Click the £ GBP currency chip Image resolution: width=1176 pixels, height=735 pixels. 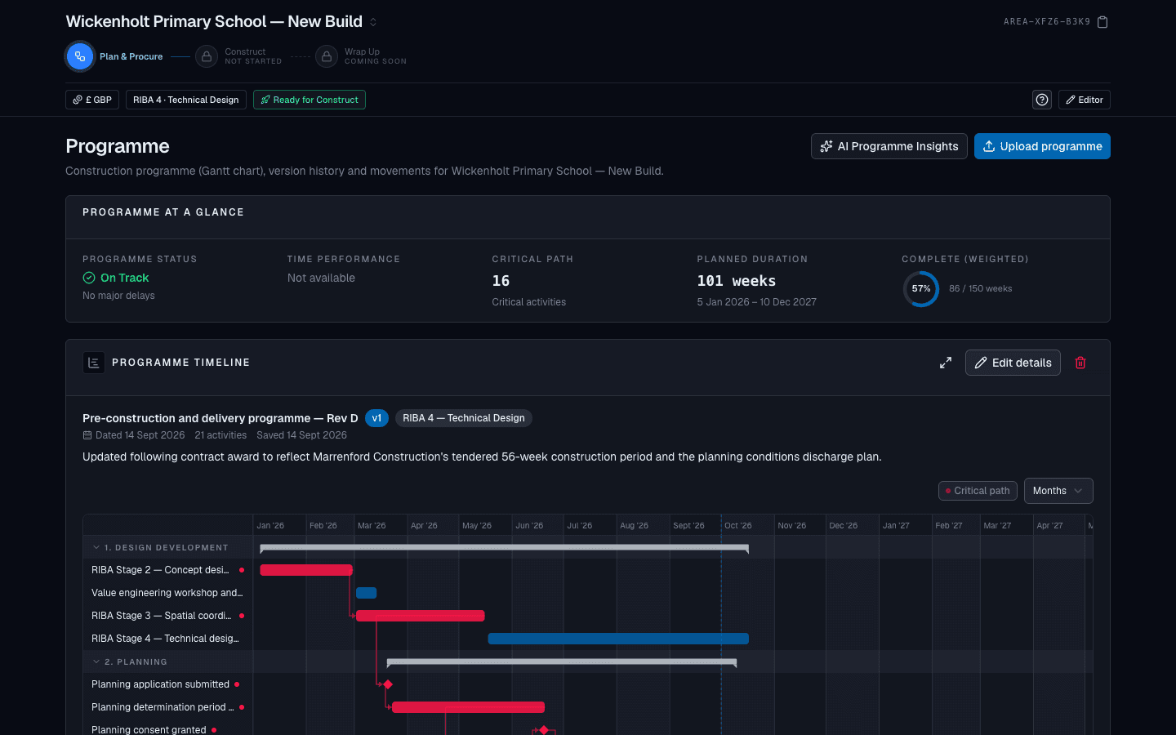click(x=92, y=100)
